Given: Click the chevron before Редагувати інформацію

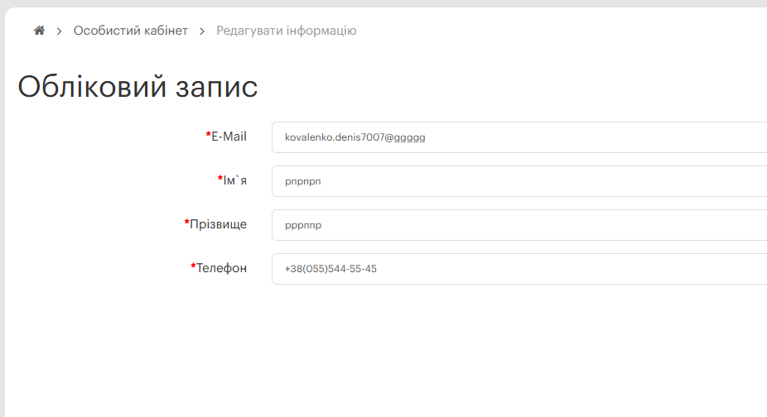Looking at the screenshot, I should [x=201, y=31].
